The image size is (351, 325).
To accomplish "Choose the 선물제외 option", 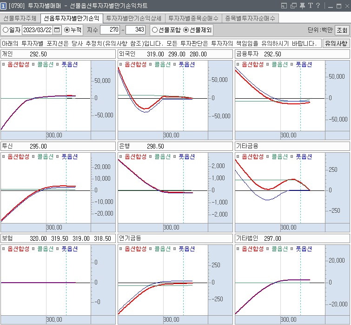I will pyautogui.click(x=186, y=30).
